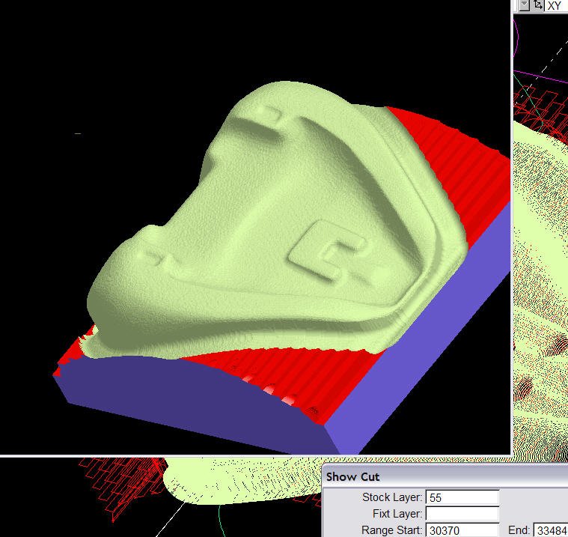Focus the empty Fixt Layer field
Screen dimensions: 568x537
462,514
